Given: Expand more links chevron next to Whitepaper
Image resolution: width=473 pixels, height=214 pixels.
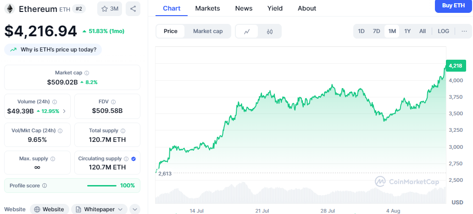Looking at the screenshot, I should tap(135, 209).
